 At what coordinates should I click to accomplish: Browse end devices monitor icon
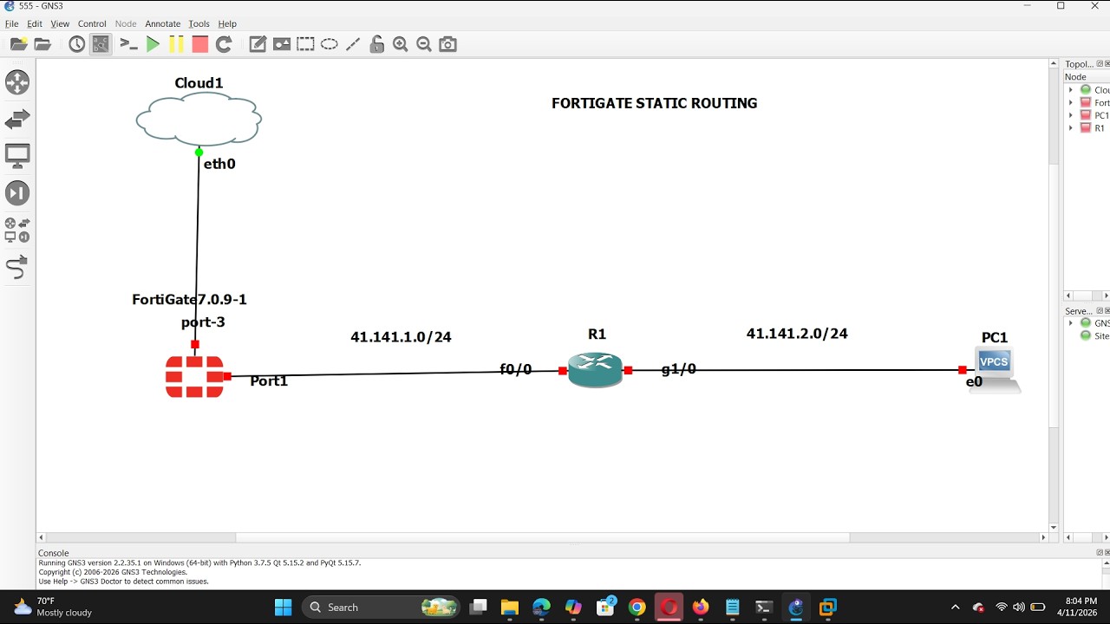(17, 156)
